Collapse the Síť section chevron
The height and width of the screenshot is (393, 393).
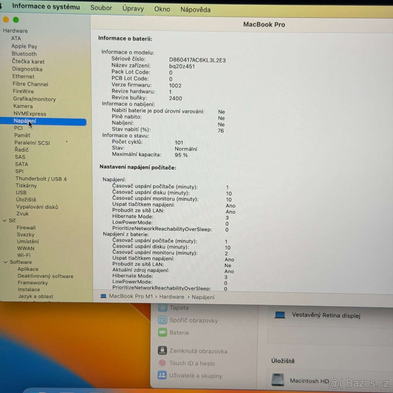coord(5,221)
